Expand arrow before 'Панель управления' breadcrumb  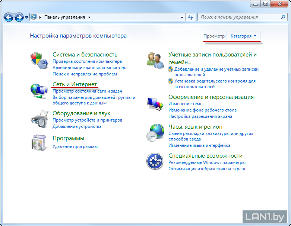40,17
